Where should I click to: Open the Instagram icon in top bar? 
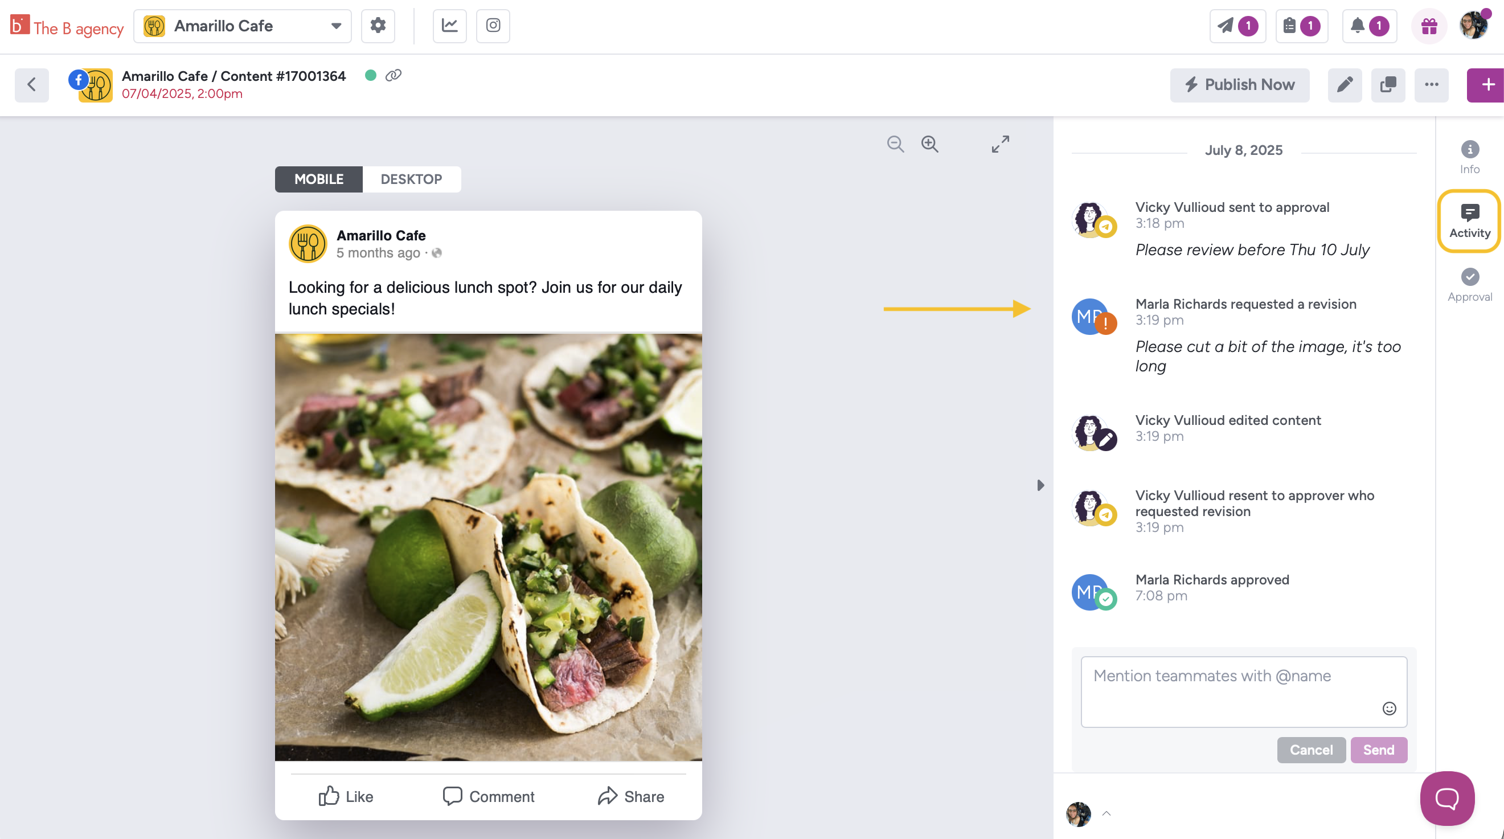click(493, 26)
